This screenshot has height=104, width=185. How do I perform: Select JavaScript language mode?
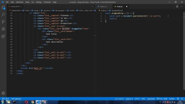[151, 99]
